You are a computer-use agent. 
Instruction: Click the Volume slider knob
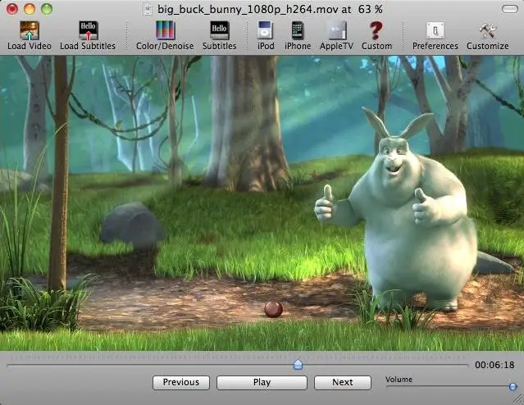point(513,387)
